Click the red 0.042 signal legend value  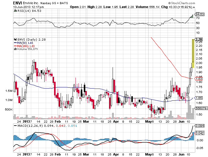pyautogui.click(x=61, y=126)
